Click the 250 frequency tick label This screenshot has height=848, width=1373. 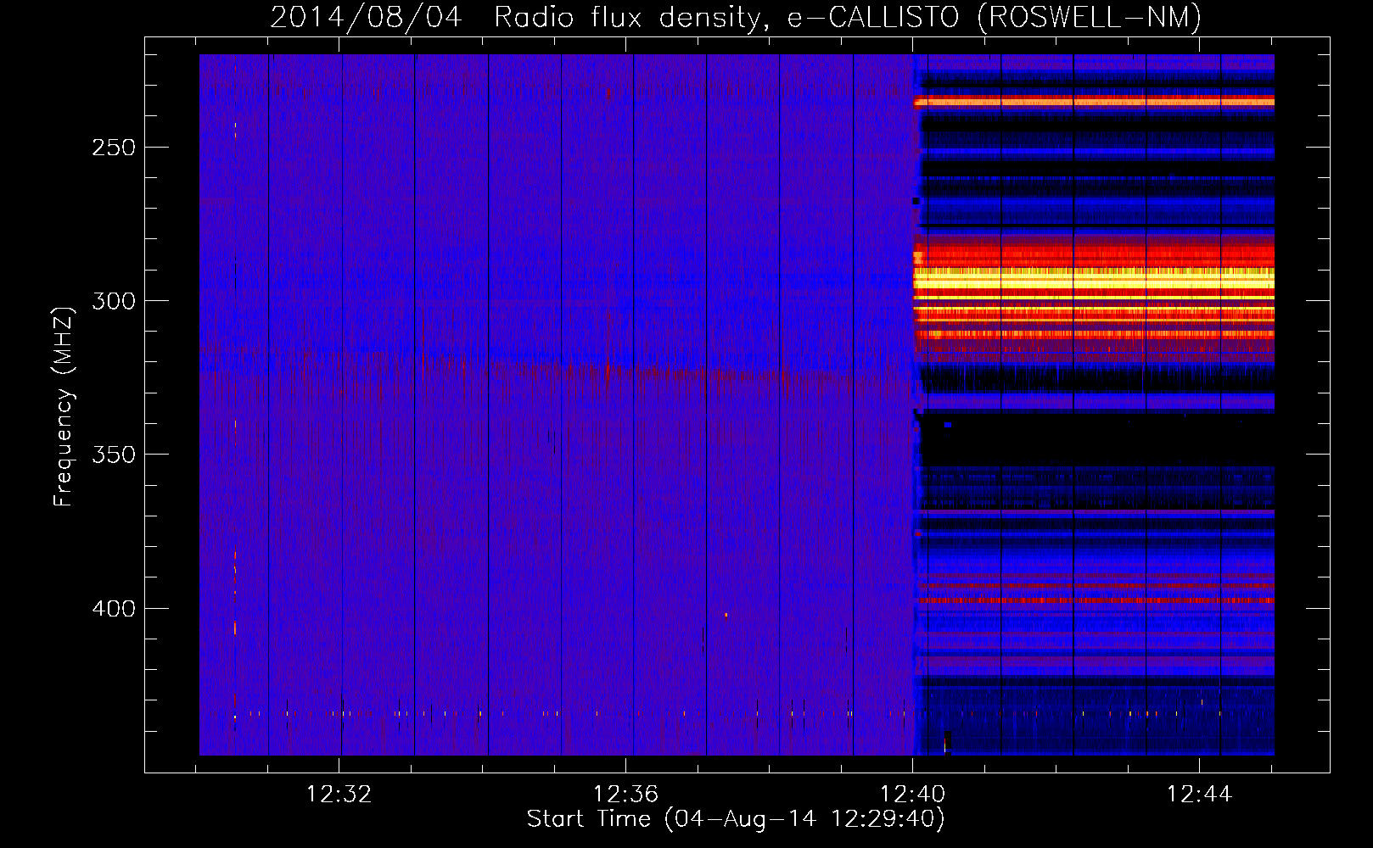coord(114,148)
